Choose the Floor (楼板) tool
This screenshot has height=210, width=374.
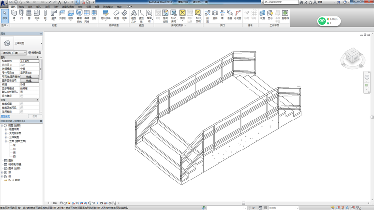click(71, 15)
